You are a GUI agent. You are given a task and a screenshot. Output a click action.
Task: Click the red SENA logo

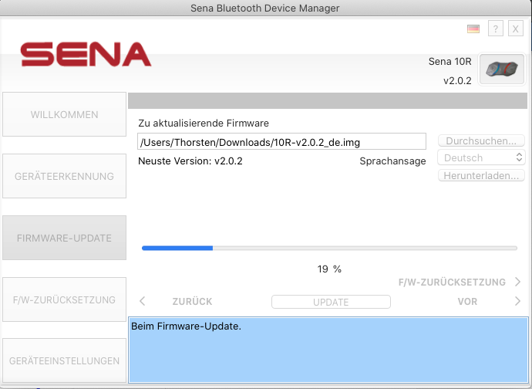click(86, 54)
